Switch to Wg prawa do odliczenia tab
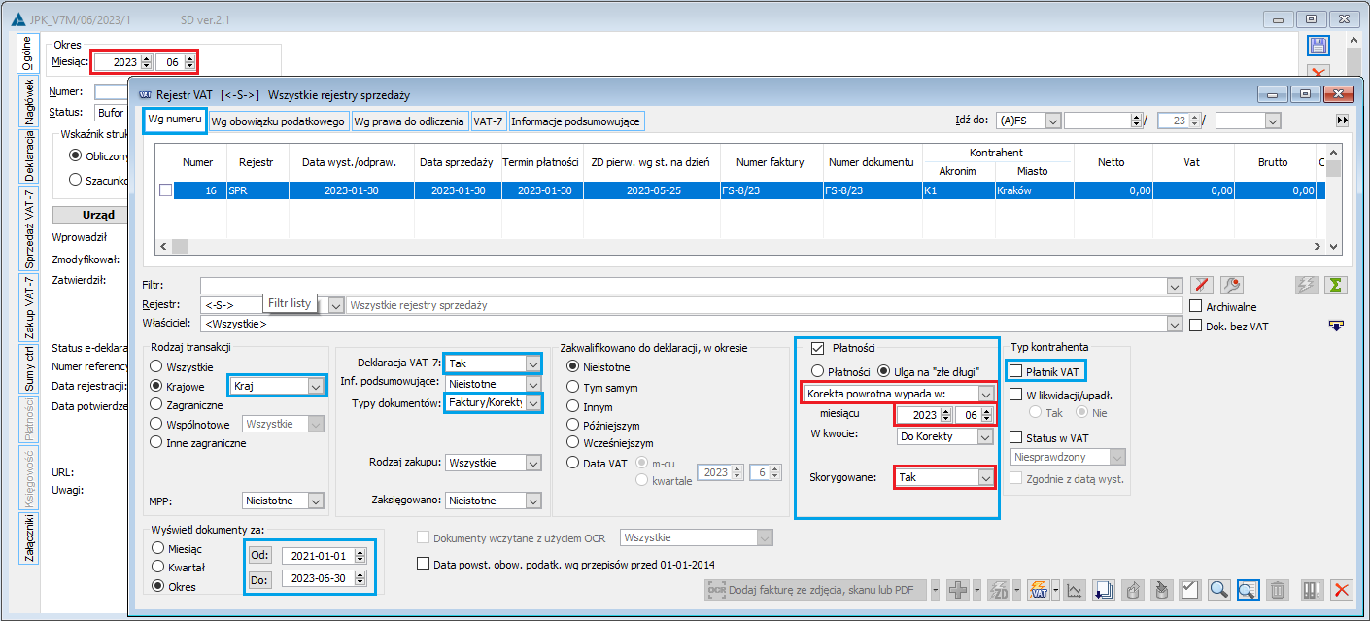This screenshot has height=622, width=1370. tap(409, 121)
